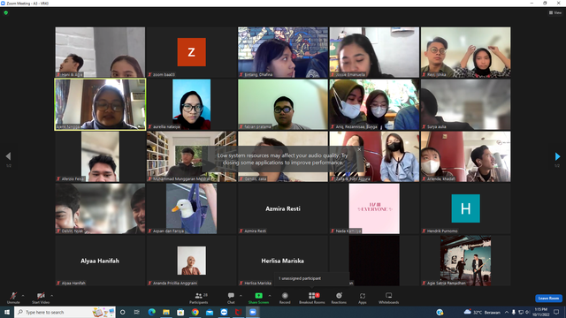
Task: Go to next page of participants
Action: pos(557,156)
